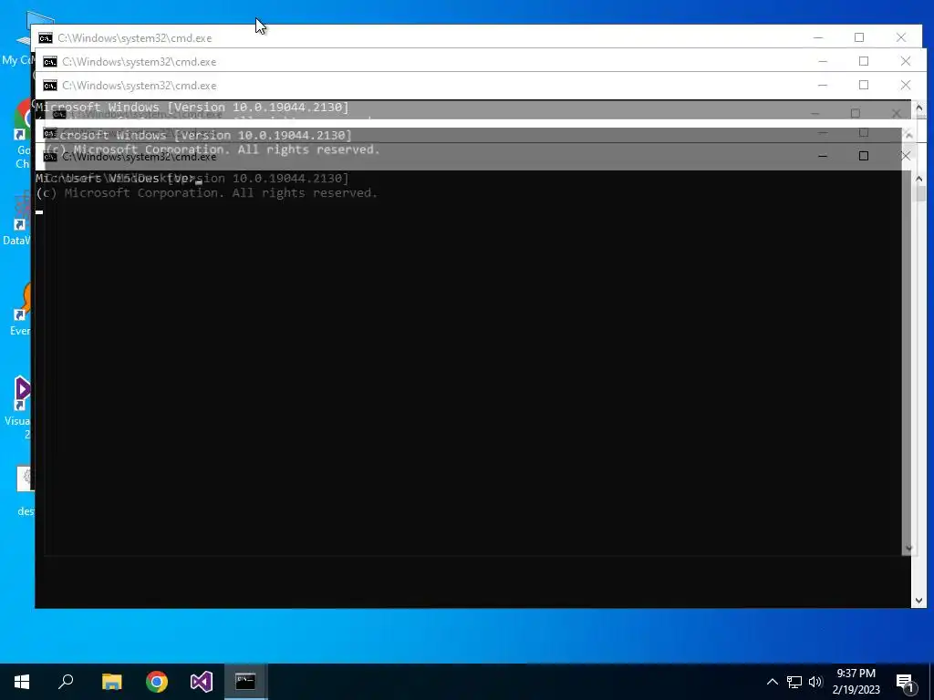The image size is (934, 700).
Task: Maximize the third-from-back cmd.exe window
Action: pyautogui.click(x=864, y=85)
